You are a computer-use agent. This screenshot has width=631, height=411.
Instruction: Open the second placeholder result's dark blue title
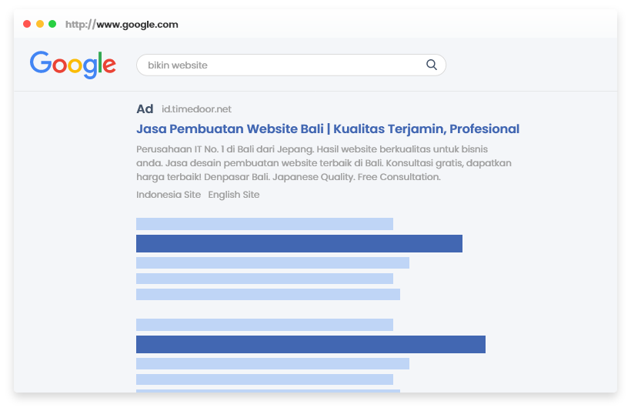pyautogui.click(x=311, y=344)
